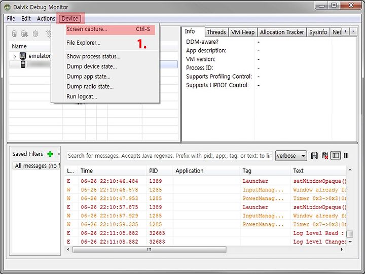Image resolution: width=365 pixels, height=274 pixels.
Task: Click the Text column header
Action: tap(318, 171)
